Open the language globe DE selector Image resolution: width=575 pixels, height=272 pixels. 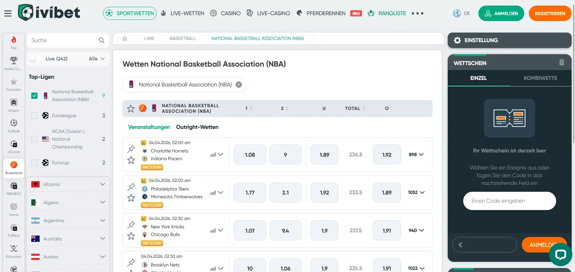pyautogui.click(x=462, y=13)
